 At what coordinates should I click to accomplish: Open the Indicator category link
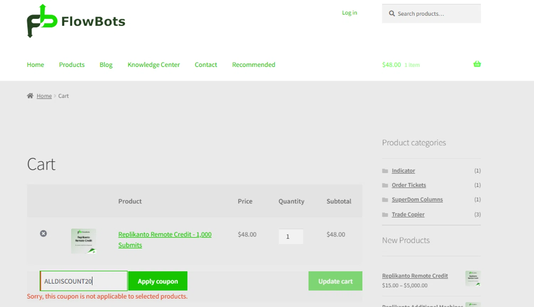coord(403,171)
